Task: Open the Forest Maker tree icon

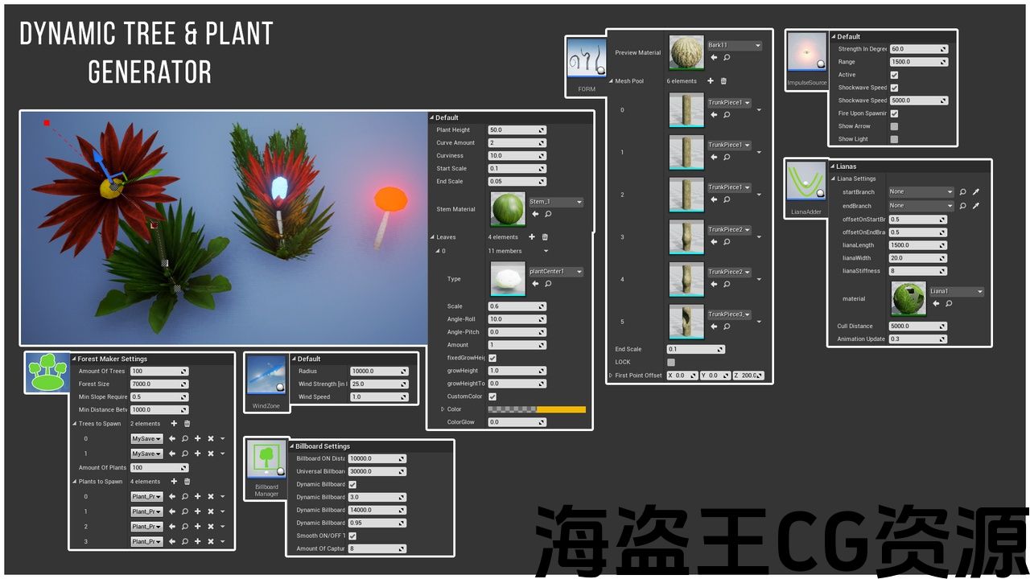Action: [46, 372]
